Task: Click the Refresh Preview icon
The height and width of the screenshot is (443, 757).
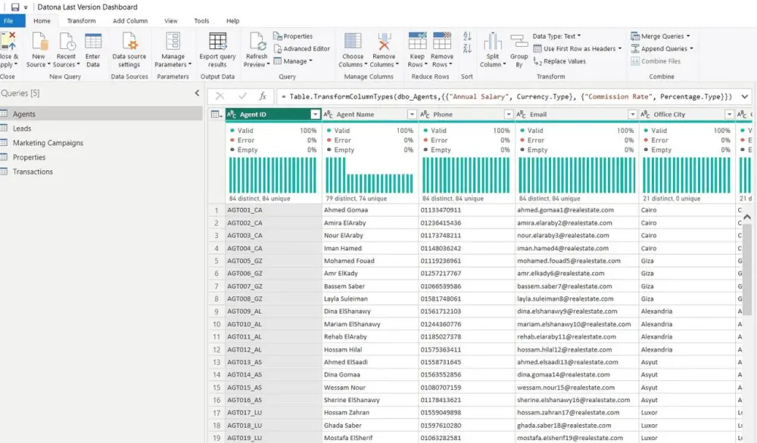Action: [257, 42]
